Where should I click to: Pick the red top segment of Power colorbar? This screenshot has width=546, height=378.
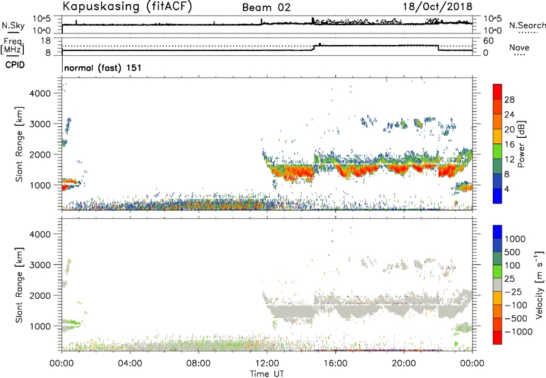click(x=498, y=91)
